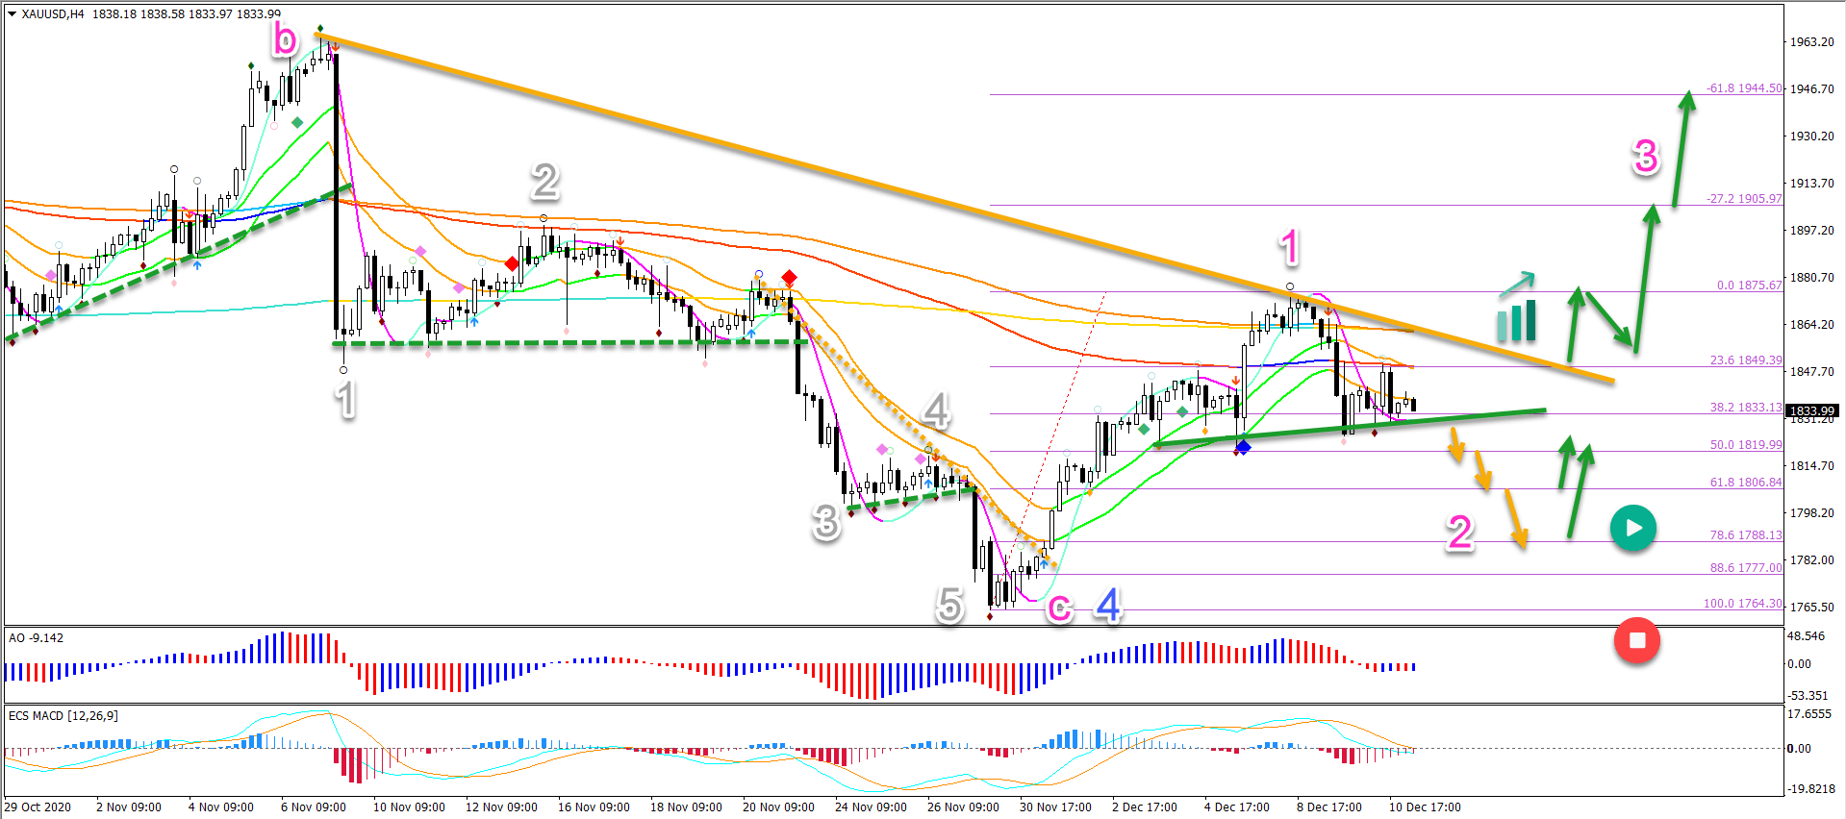
Task: Click the -27.2 1905.97 Fibonacci level label
Action: (x=1744, y=199)
